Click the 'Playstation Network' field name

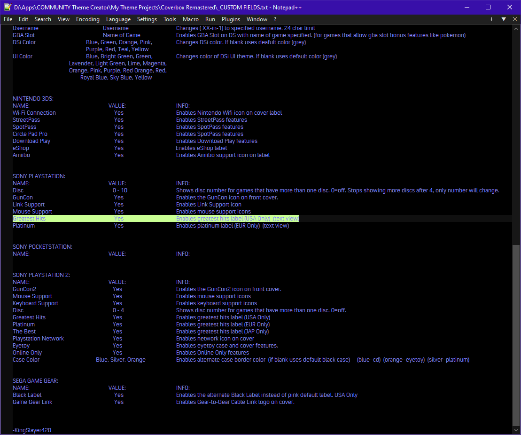coord(38,339)
